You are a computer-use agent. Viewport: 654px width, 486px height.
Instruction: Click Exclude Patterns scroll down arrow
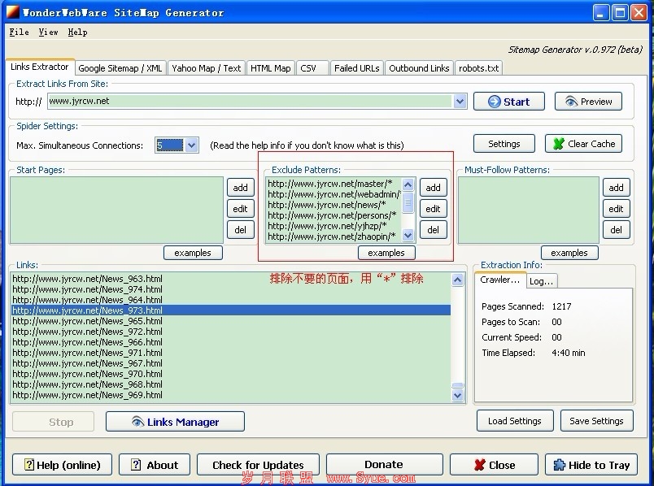point(408,236)
